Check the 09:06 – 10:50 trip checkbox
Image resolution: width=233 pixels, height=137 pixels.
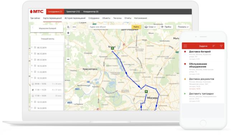click(x=33, y=84)
